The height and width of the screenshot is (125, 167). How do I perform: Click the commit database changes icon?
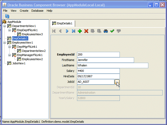click(93, 31)
